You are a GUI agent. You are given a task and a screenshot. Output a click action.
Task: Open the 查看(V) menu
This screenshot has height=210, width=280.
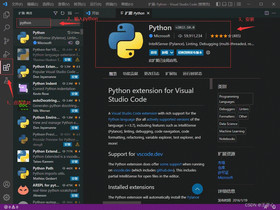pos(64,4)
